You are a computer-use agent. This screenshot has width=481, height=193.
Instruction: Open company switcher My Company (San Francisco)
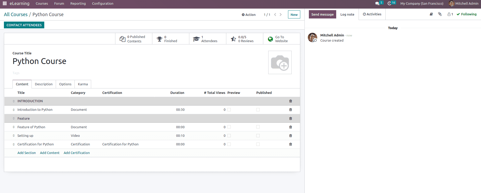[422, 4]
